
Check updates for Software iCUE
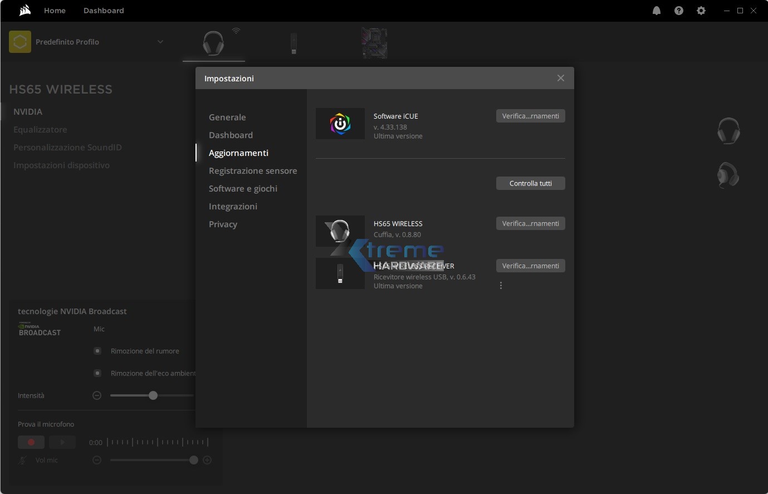pos(530,116)
